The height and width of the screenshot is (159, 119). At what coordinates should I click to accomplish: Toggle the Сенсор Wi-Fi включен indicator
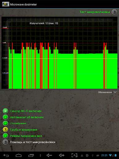point(5,111)
